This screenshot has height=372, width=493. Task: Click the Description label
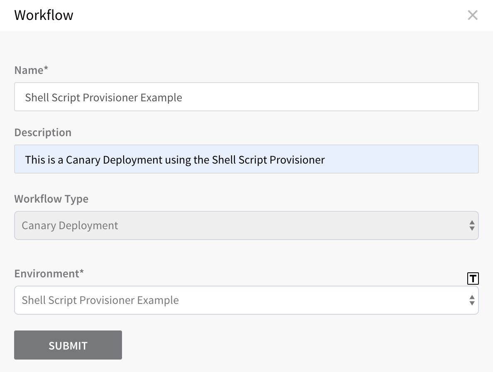[x=43, y=133]
